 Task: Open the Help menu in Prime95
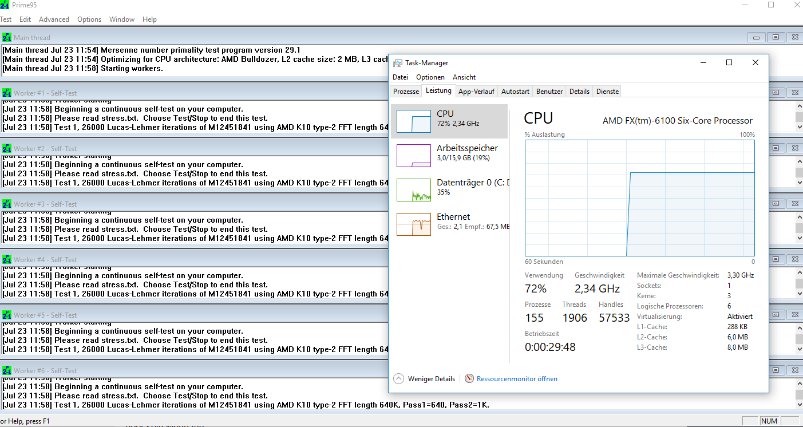pyautogui.click(x=149, y=19)
